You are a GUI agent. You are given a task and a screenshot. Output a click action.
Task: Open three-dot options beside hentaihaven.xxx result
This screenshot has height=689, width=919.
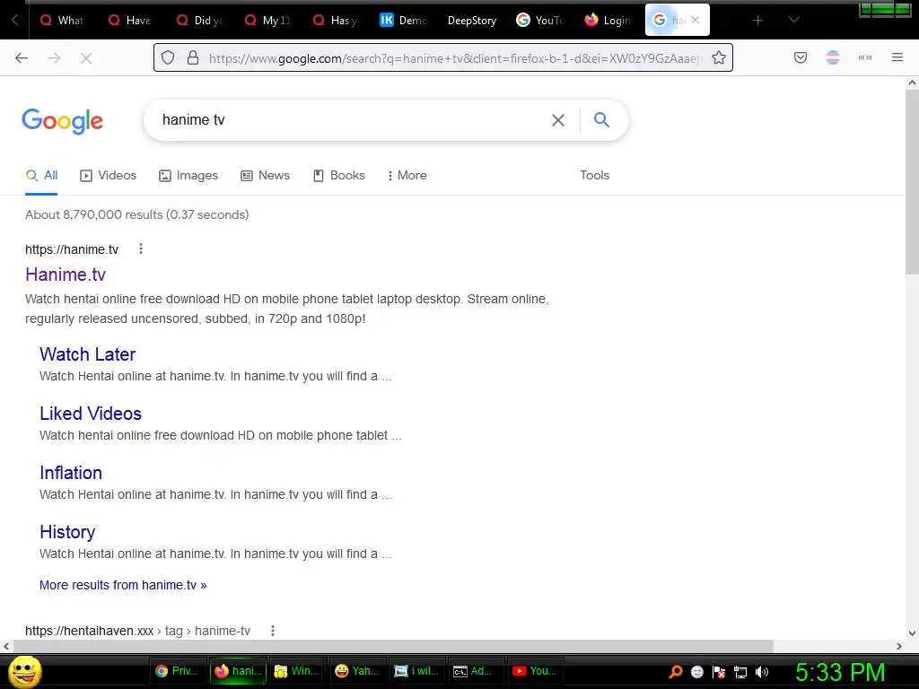[x=273, y=631]
